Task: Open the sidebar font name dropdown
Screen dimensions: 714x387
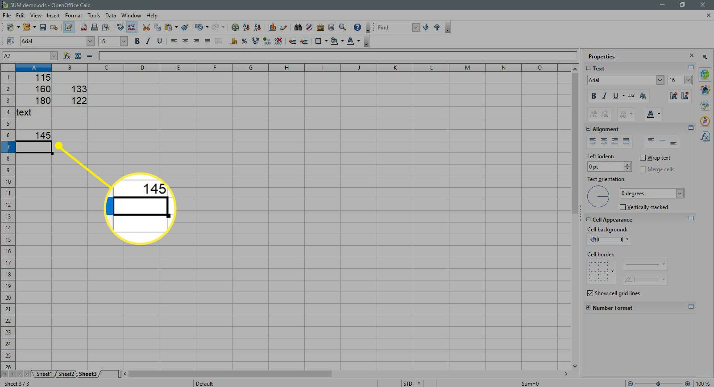Action: click(x=660, y=80)
